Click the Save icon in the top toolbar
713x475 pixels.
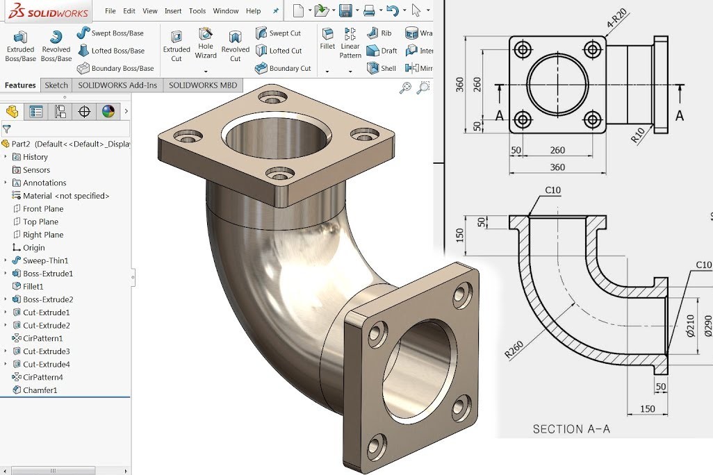pos(345,10)
